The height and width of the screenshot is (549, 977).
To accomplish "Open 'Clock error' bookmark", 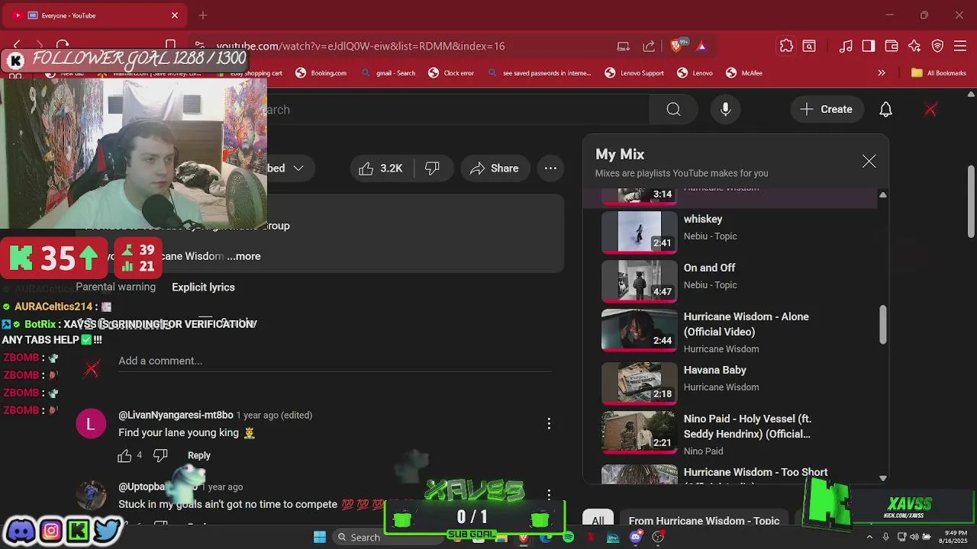I will (451, 73).
